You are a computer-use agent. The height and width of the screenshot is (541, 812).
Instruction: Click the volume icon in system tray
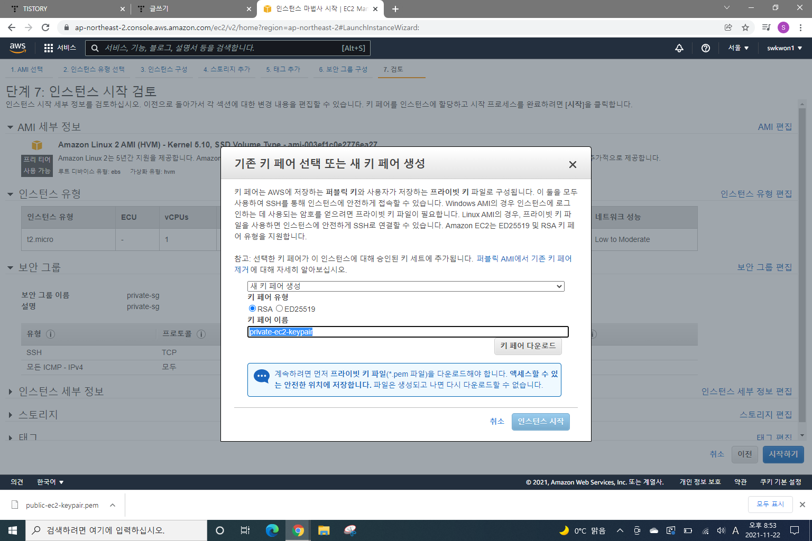(721, 530)
